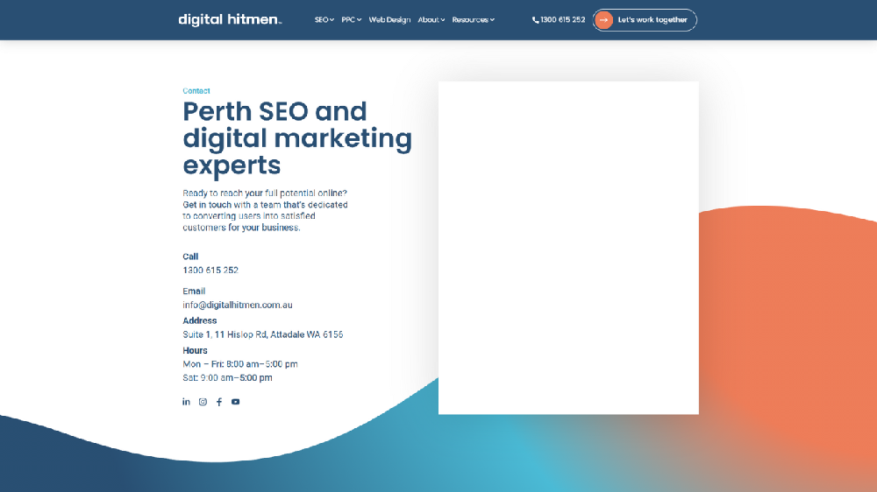
Task: Click the info@digitalhitmen.com.au email address
Action: click(238, 305)
